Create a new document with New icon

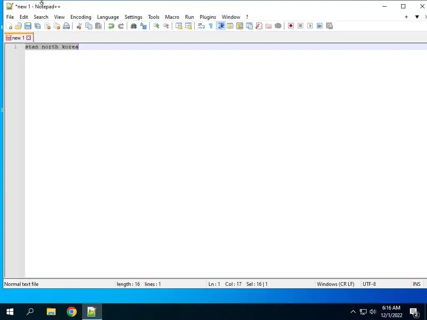tap(9, 26)
